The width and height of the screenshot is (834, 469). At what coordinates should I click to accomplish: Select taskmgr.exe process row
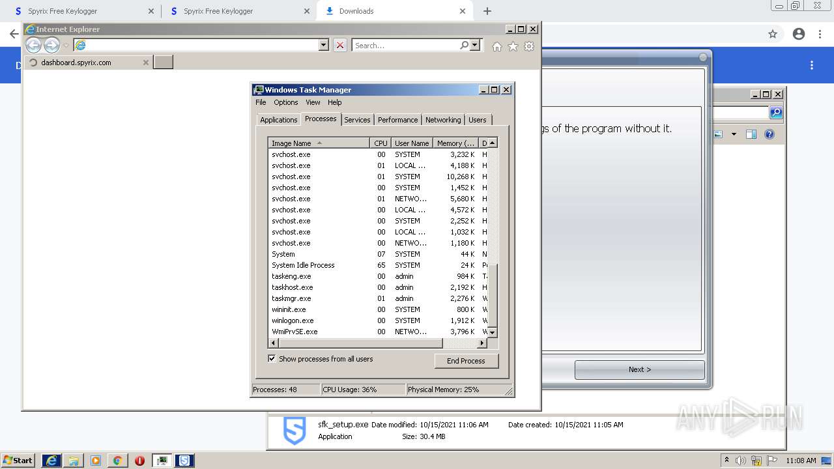pyautogui.click(x=378, y=298)
